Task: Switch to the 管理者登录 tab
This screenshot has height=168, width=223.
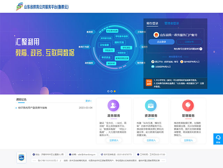Action: coord(172,24)
